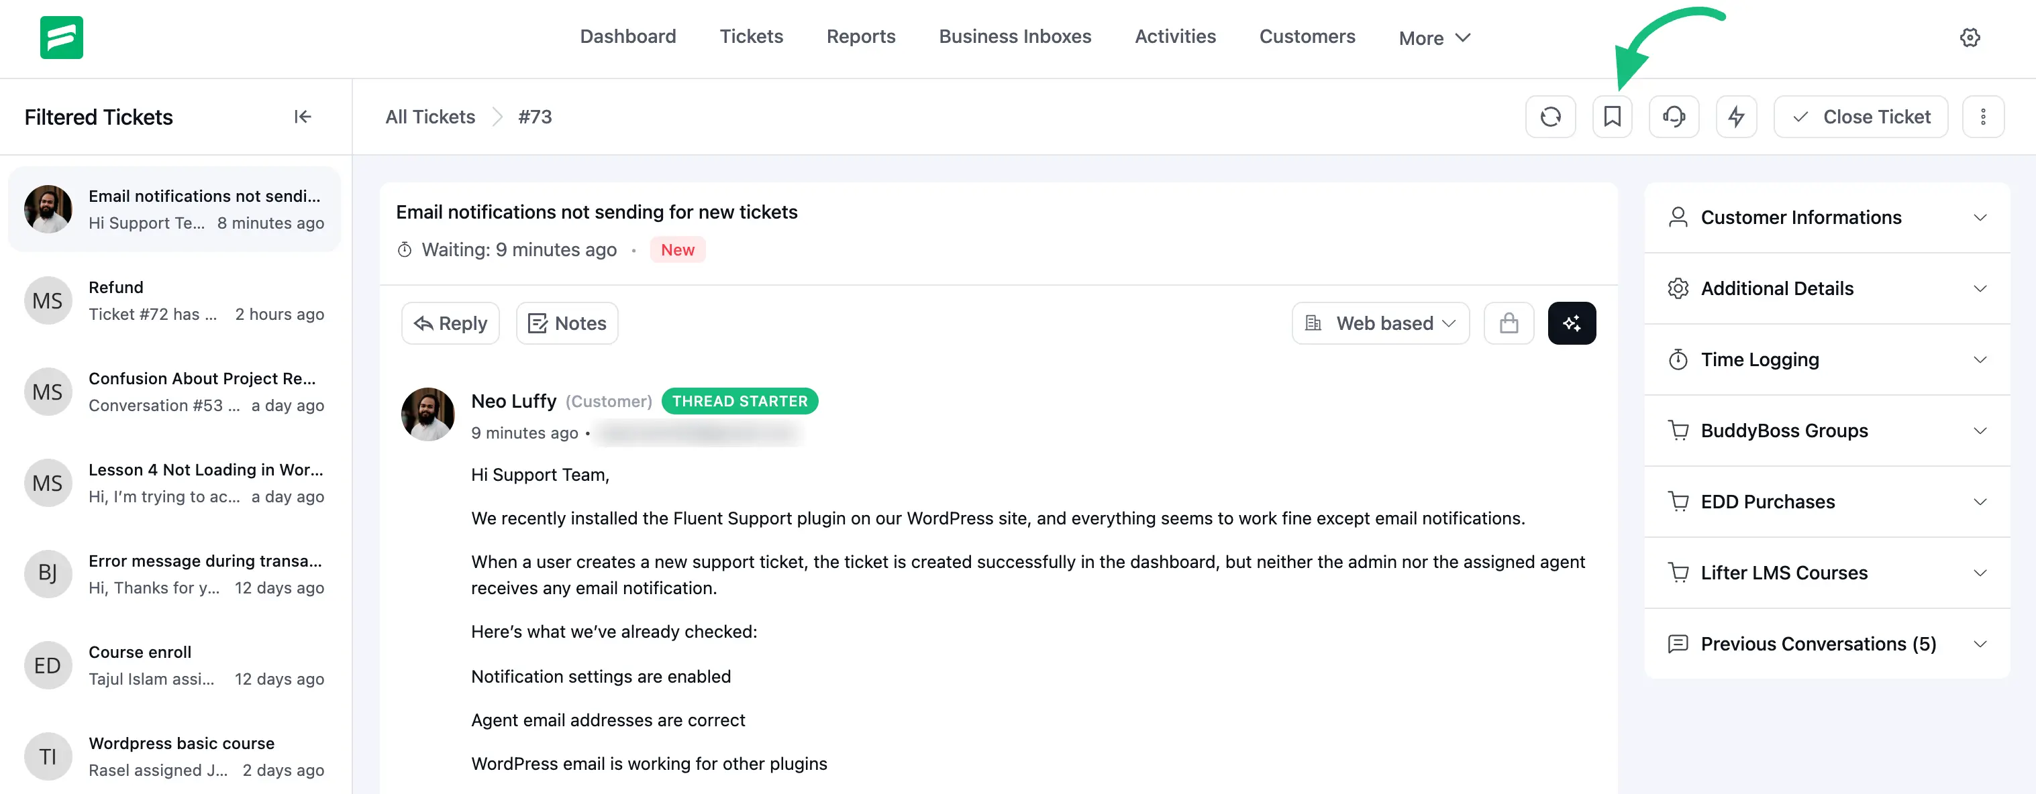2036x794 pixels.
Task: Open the Web based dropdown
Action: (x=1380, y=323)
